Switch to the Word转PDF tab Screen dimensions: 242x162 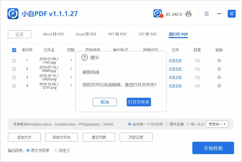point(53,34)
